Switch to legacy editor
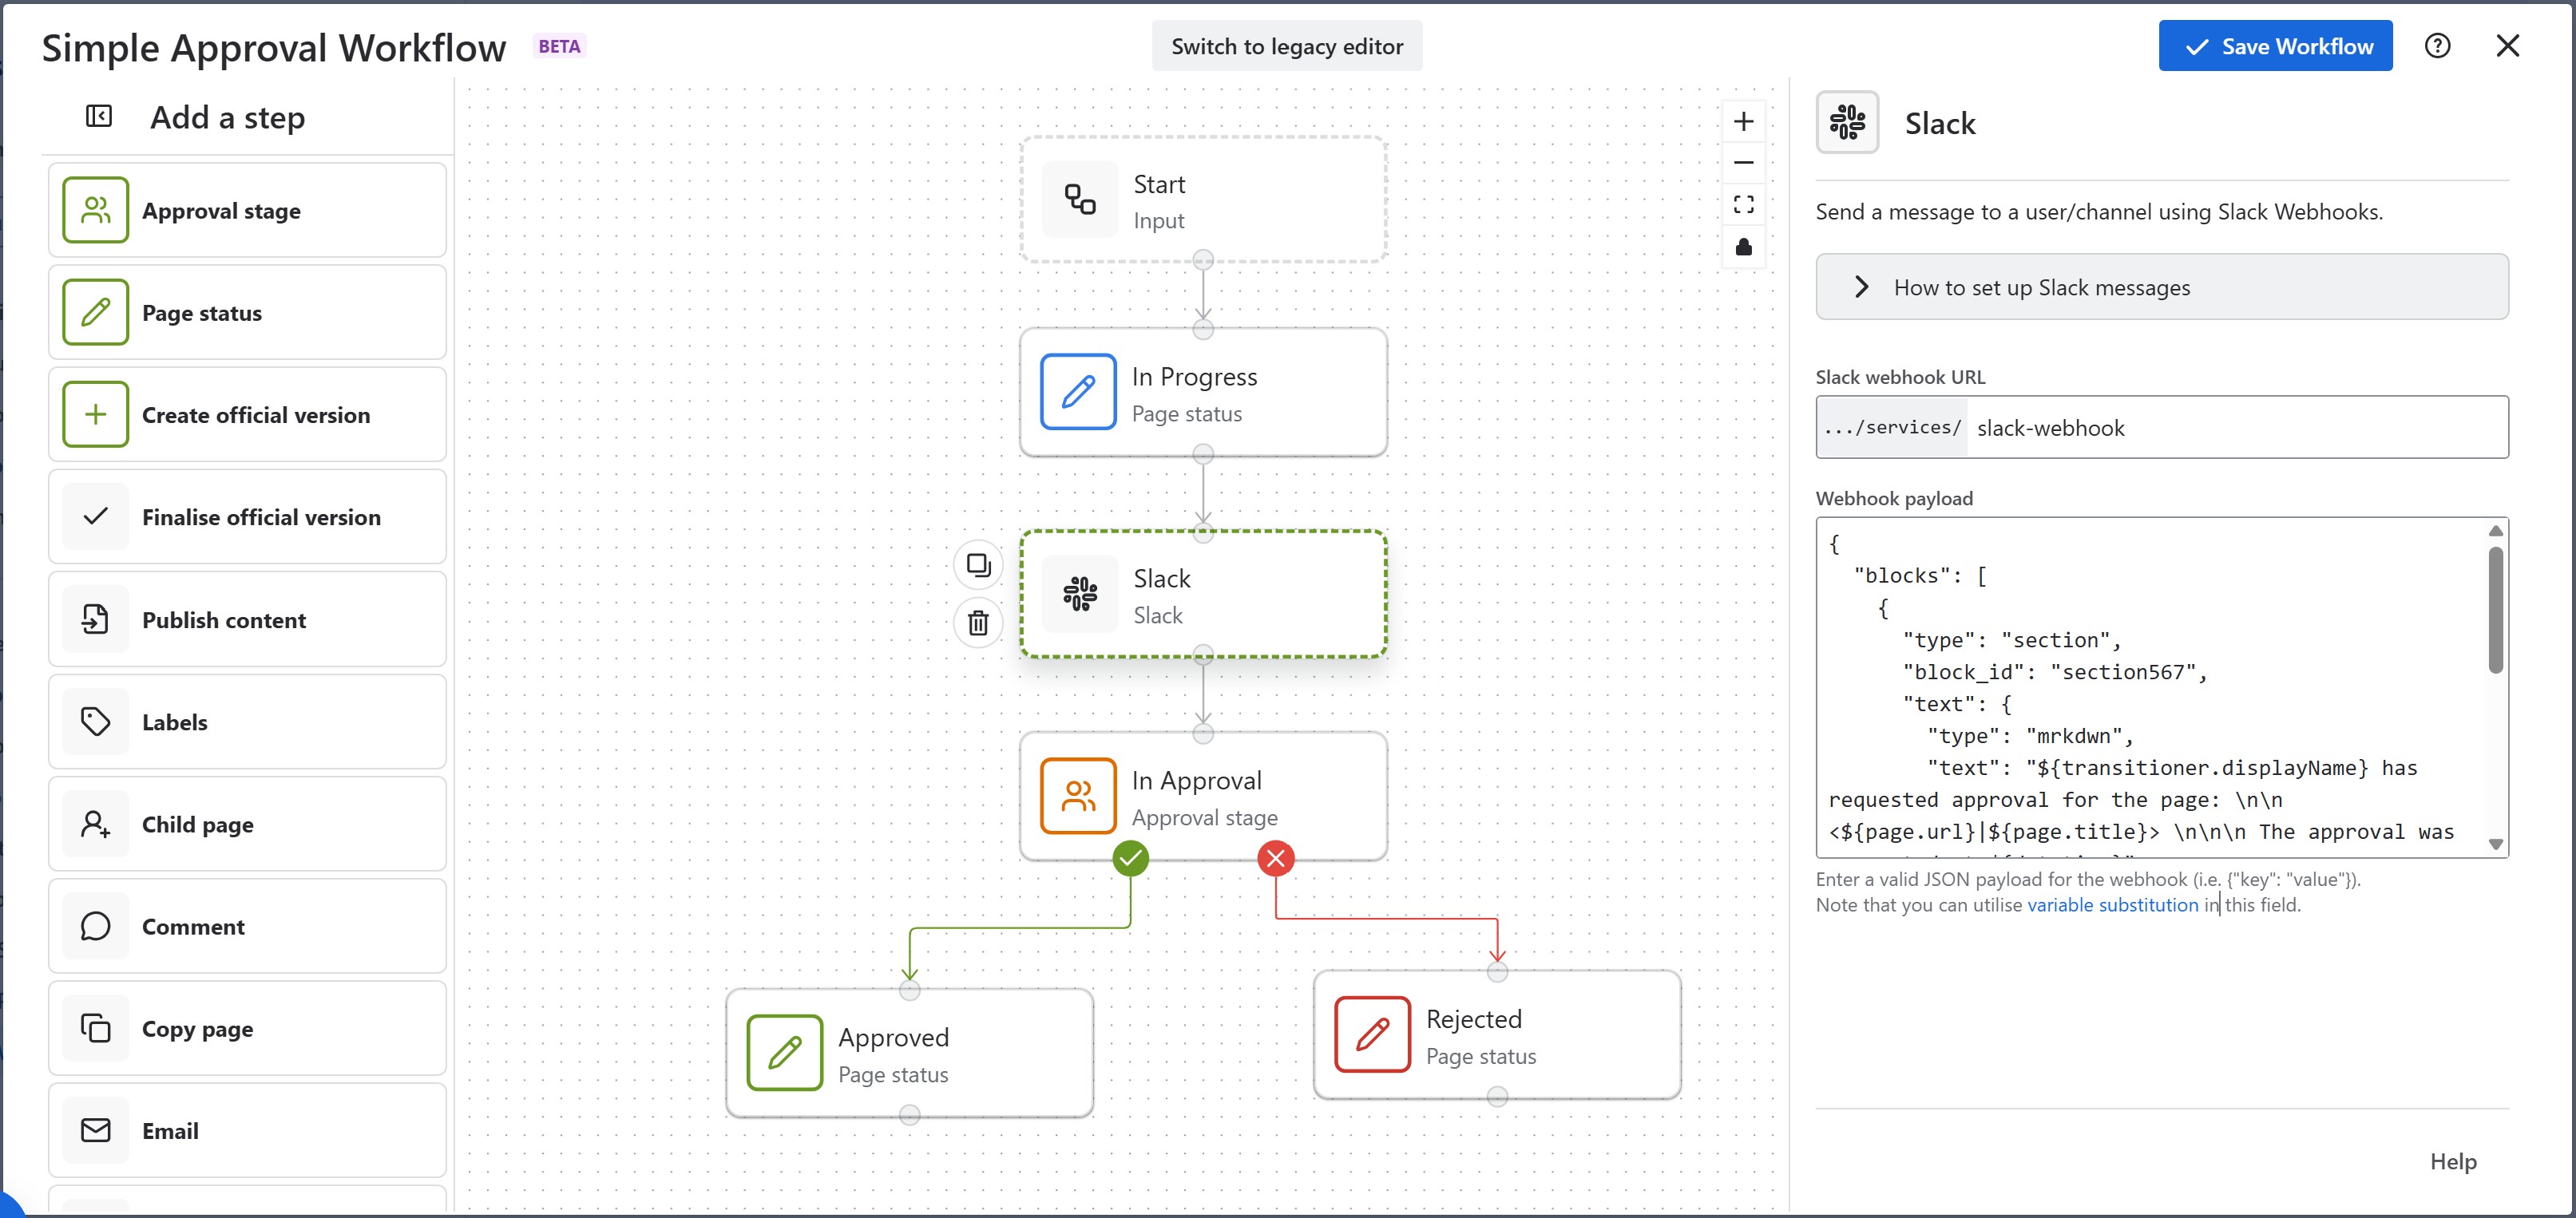Viewport: 2576px width, 1218px height. pyautogui.click(x=1286, y=46)
